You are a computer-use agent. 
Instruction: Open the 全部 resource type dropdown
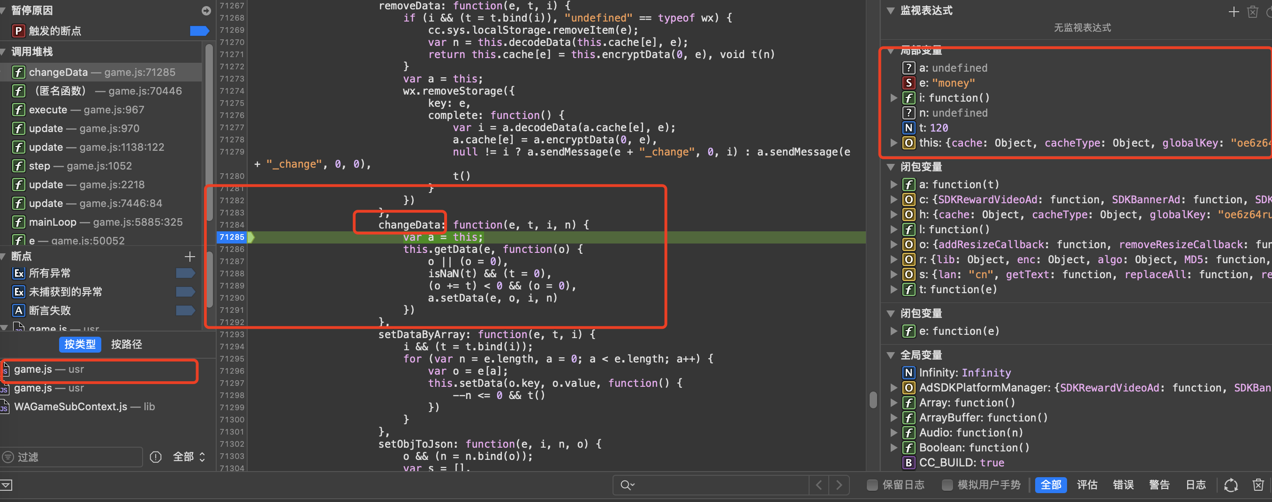[189, 458]
